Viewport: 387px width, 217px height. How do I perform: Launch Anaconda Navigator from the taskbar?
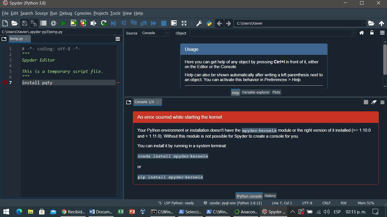pyautogui.click(x=246, y=212)
